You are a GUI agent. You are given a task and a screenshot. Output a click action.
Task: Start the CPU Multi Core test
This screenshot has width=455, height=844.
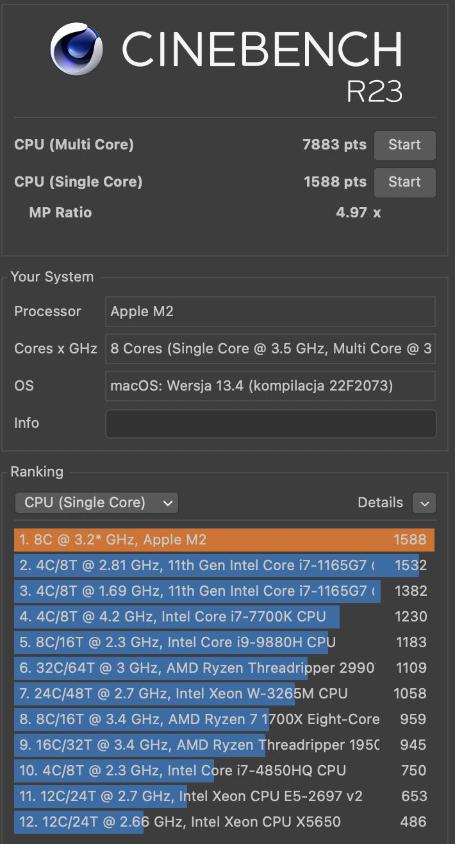[x=404, y=145]
